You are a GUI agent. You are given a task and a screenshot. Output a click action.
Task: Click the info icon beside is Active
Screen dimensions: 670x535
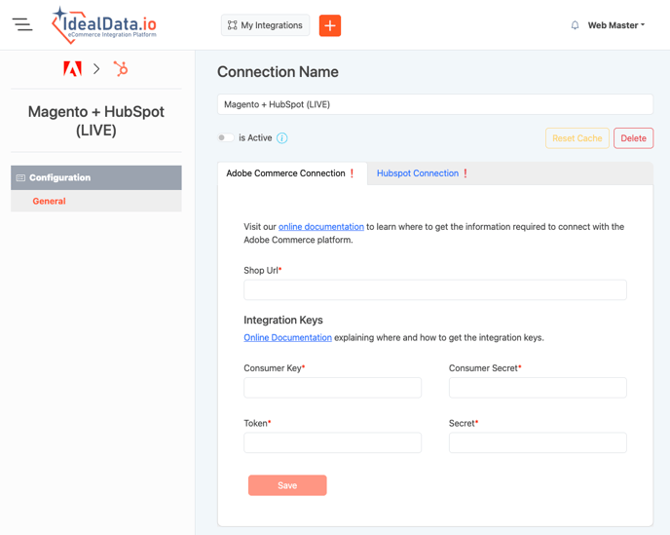(x=282, y=138)
